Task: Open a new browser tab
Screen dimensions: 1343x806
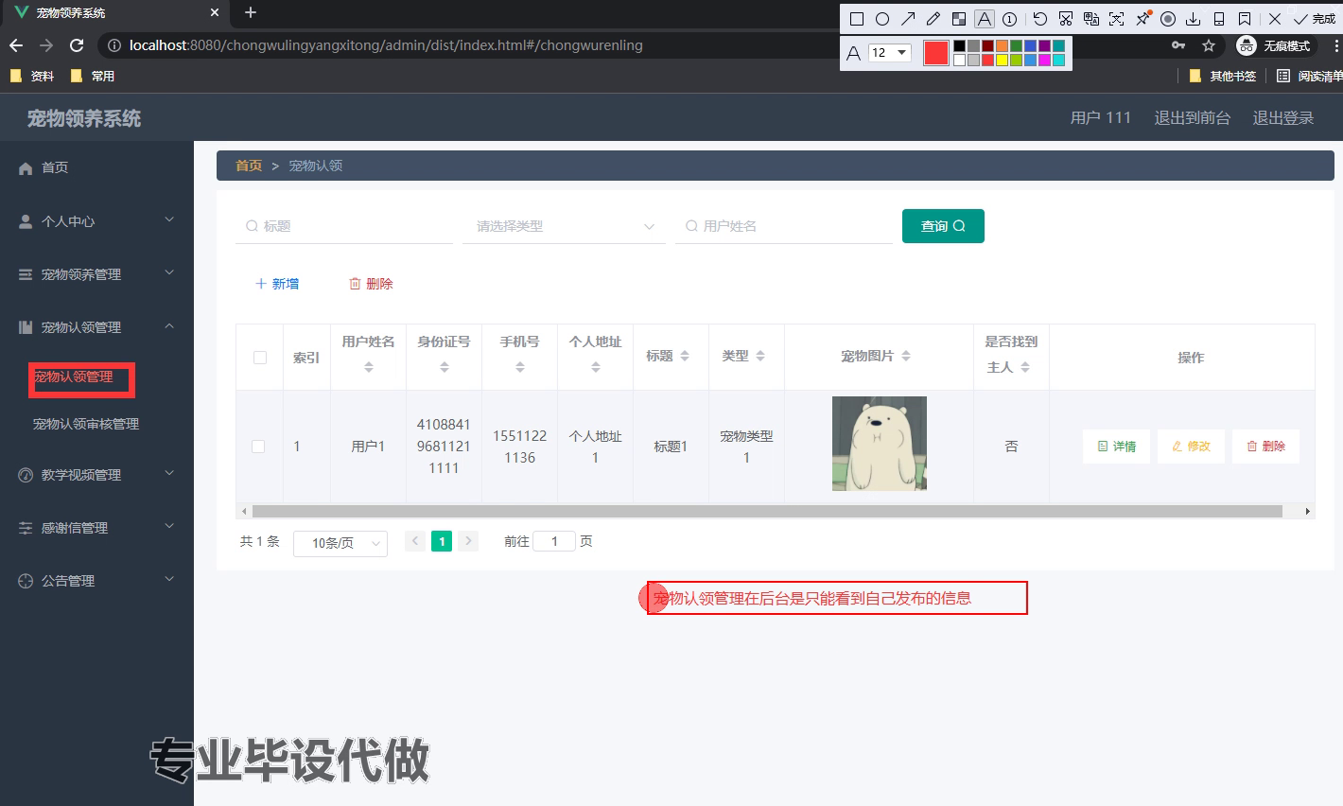Action: (251, 12)
